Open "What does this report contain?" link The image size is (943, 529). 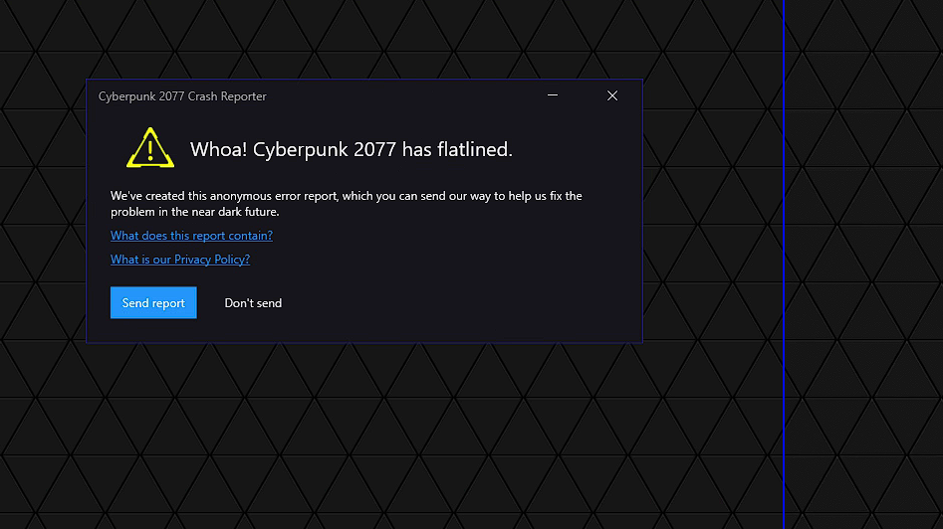pyautogui.click(x=191, y=236)
